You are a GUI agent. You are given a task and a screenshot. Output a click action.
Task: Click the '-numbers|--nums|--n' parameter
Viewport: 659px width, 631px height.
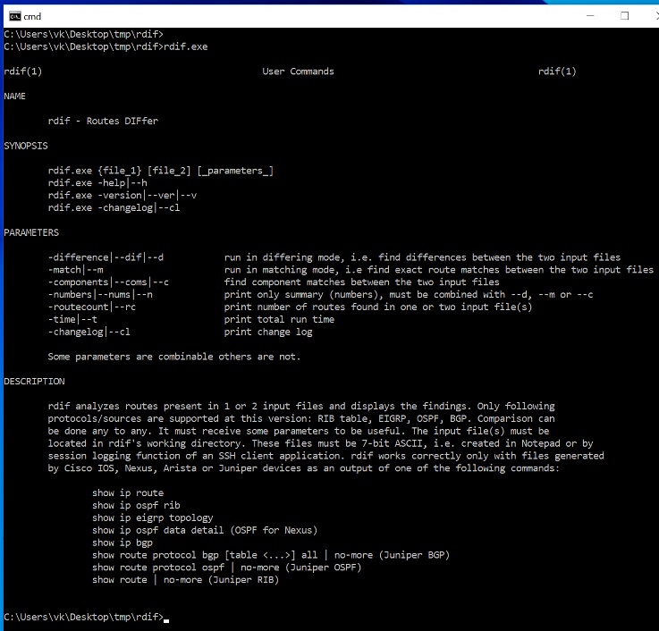(x=100, y=294)
